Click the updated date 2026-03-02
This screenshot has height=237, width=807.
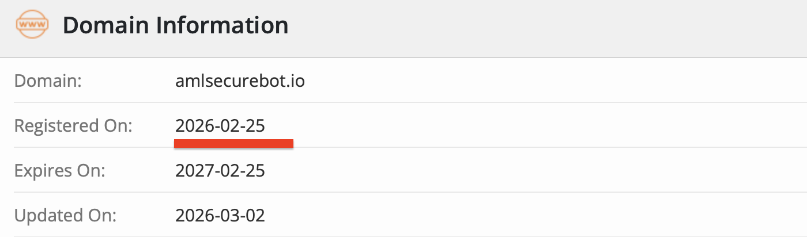pyautogui.click(x=220, y=216)
